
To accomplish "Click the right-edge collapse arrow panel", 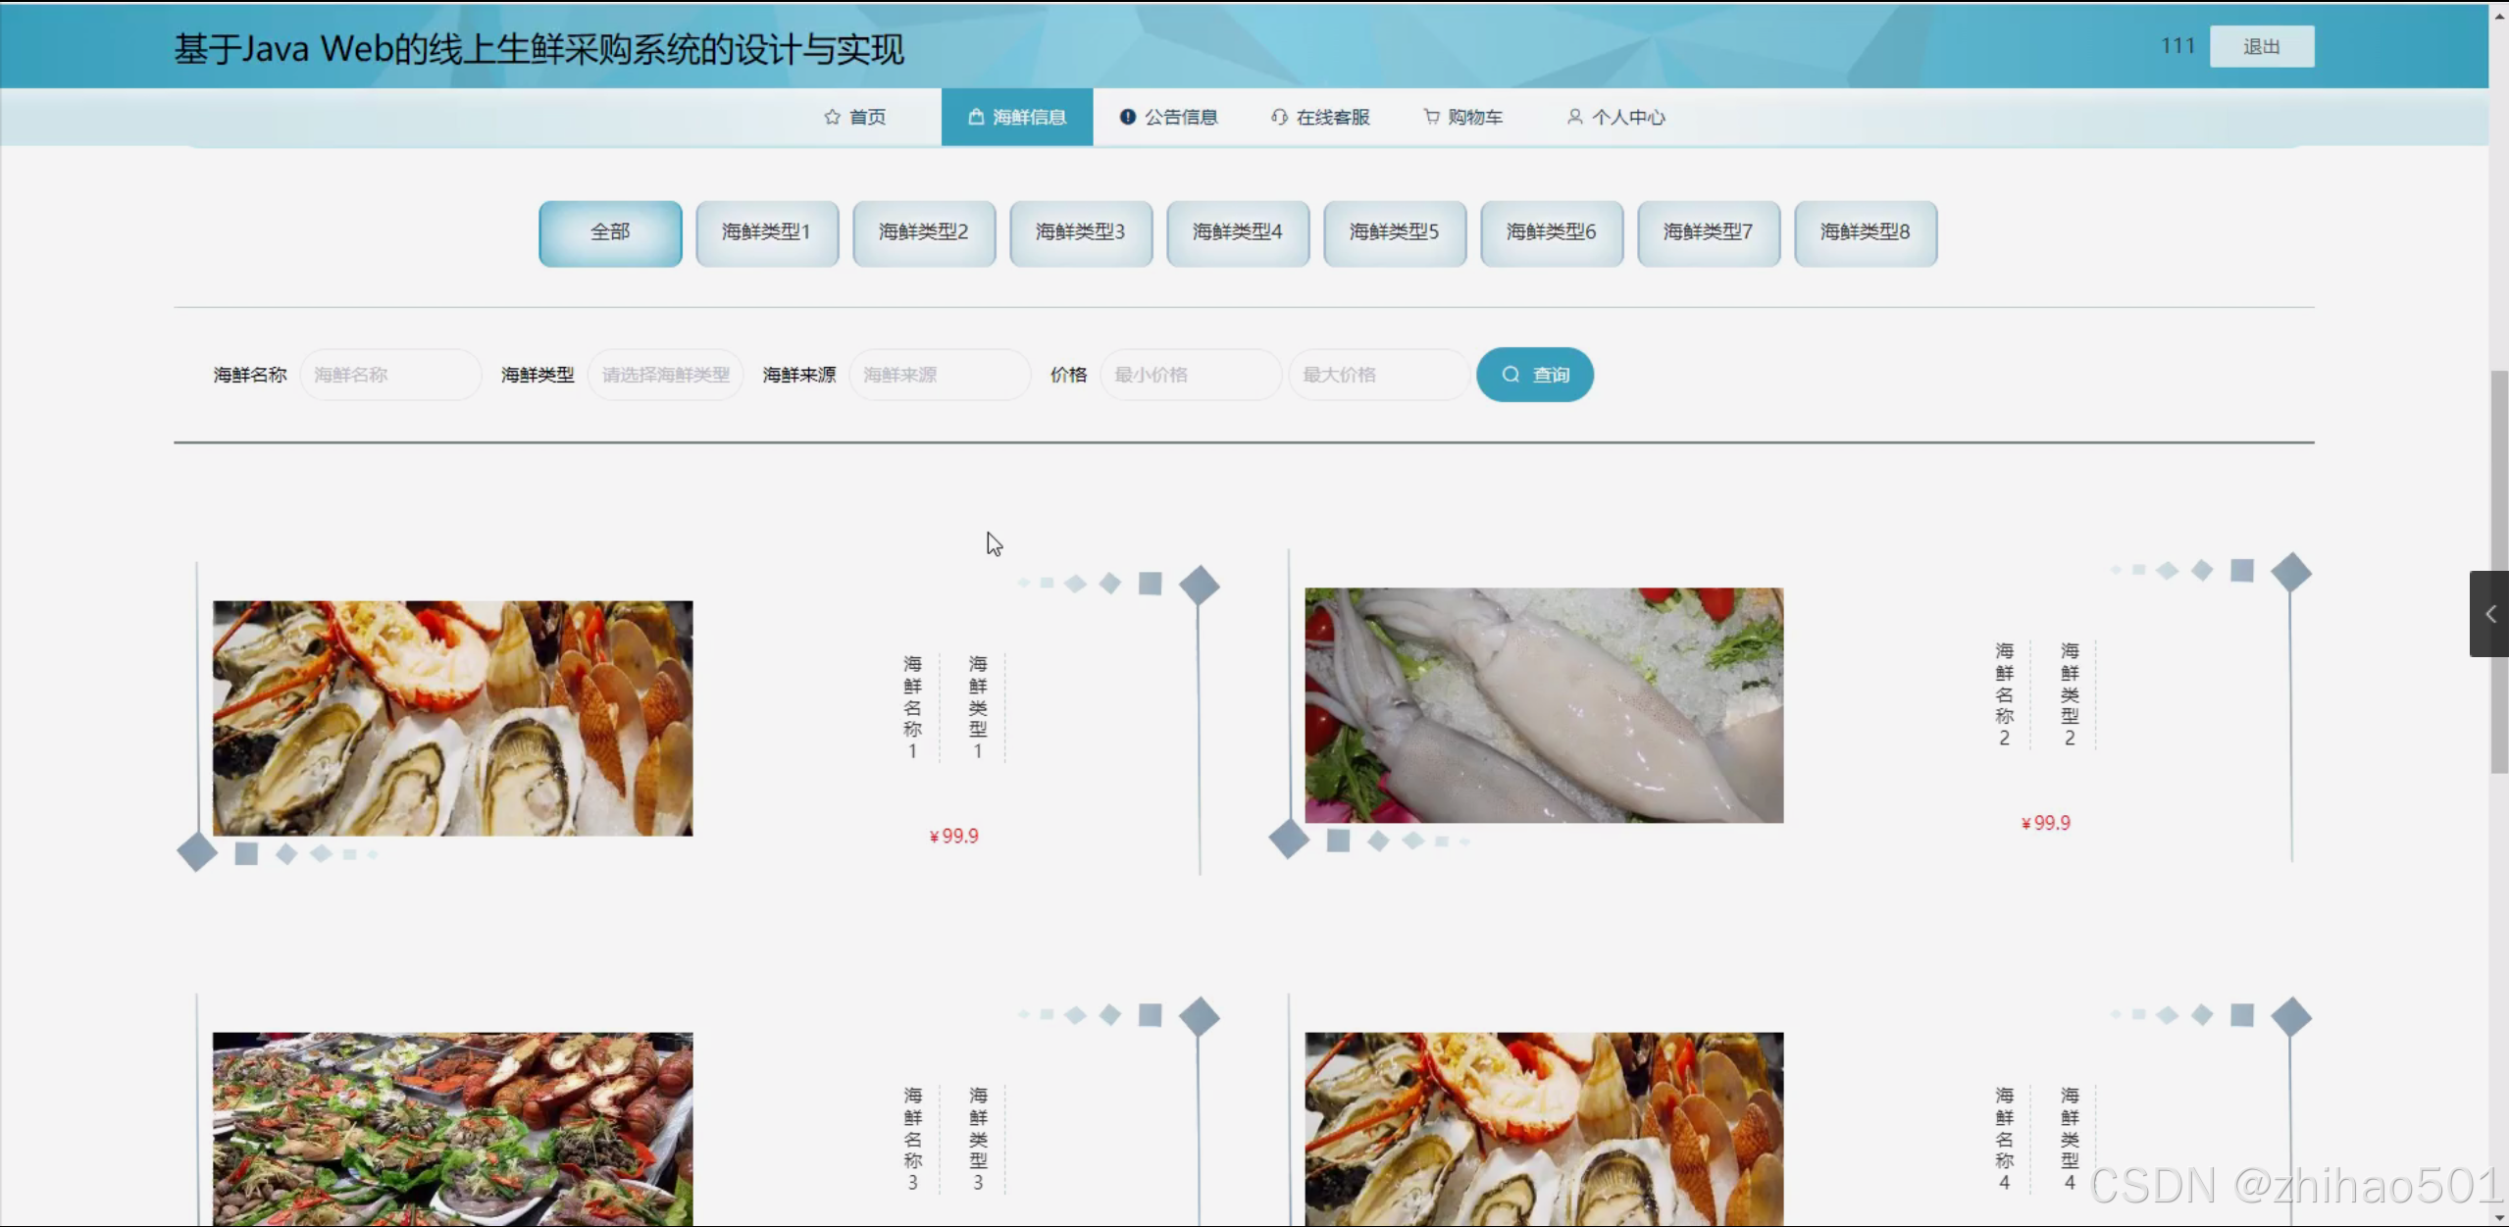I will click(2488, 614).
